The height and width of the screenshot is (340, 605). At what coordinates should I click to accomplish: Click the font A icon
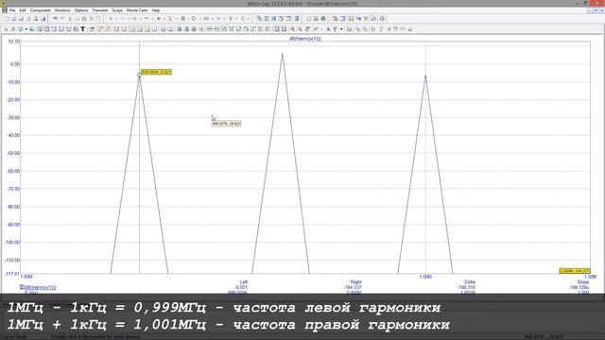tap(328, 29)
